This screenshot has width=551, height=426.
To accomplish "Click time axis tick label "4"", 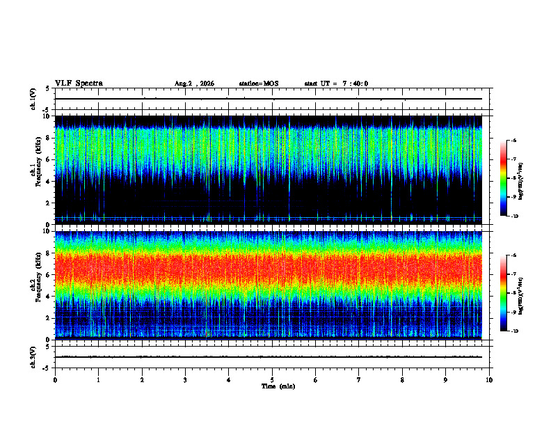I will (229, 380).
